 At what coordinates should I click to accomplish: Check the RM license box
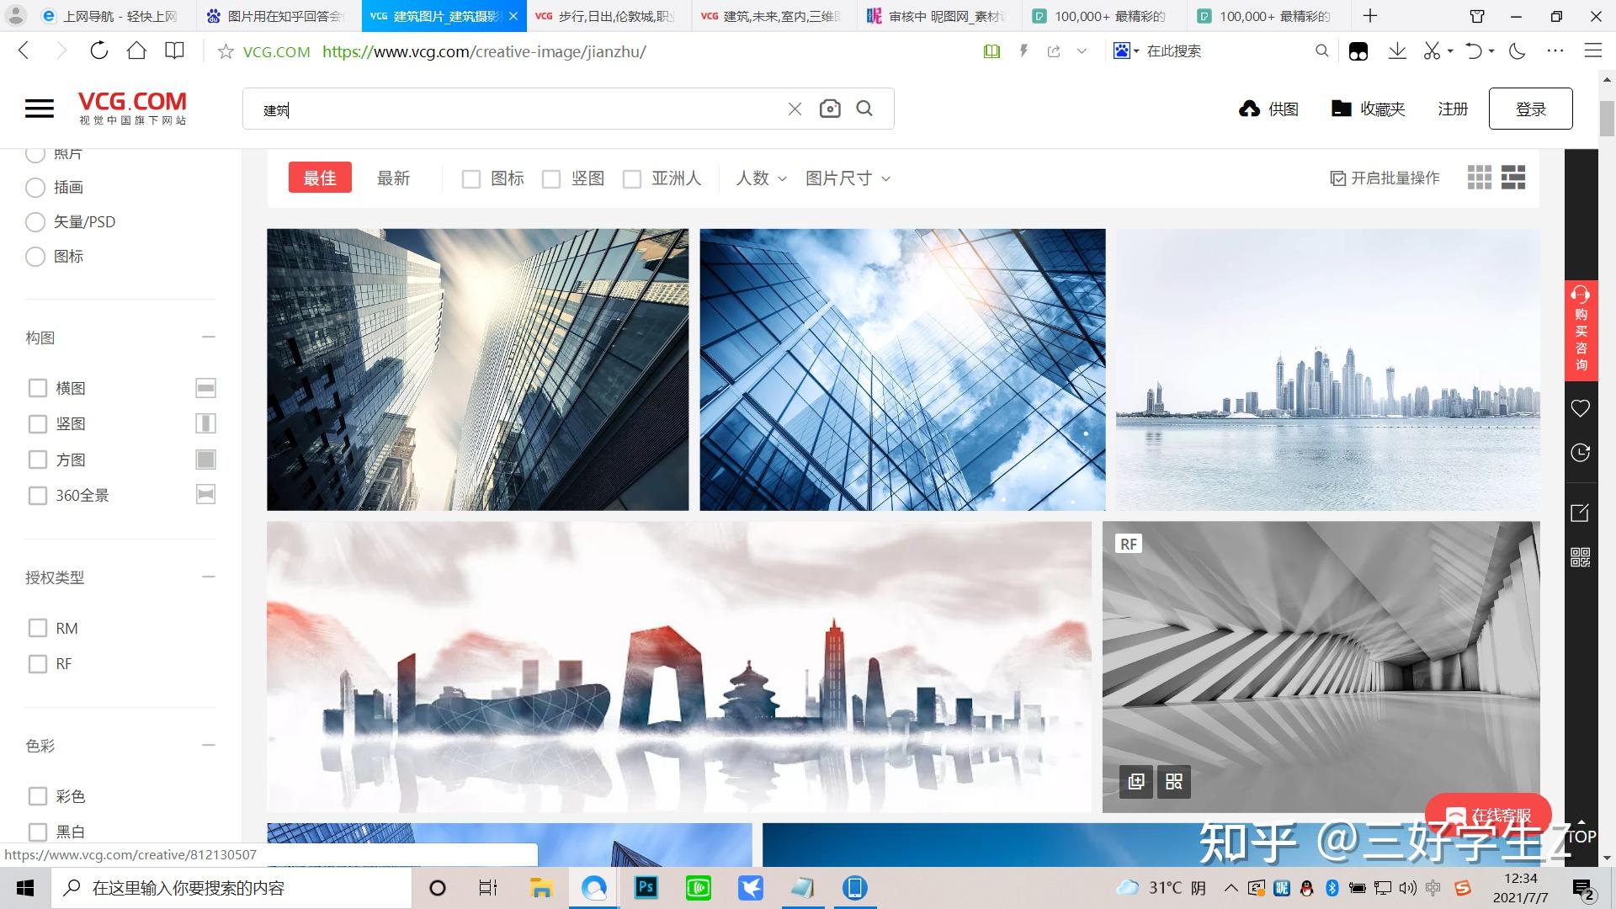click(x=38, y=628)
